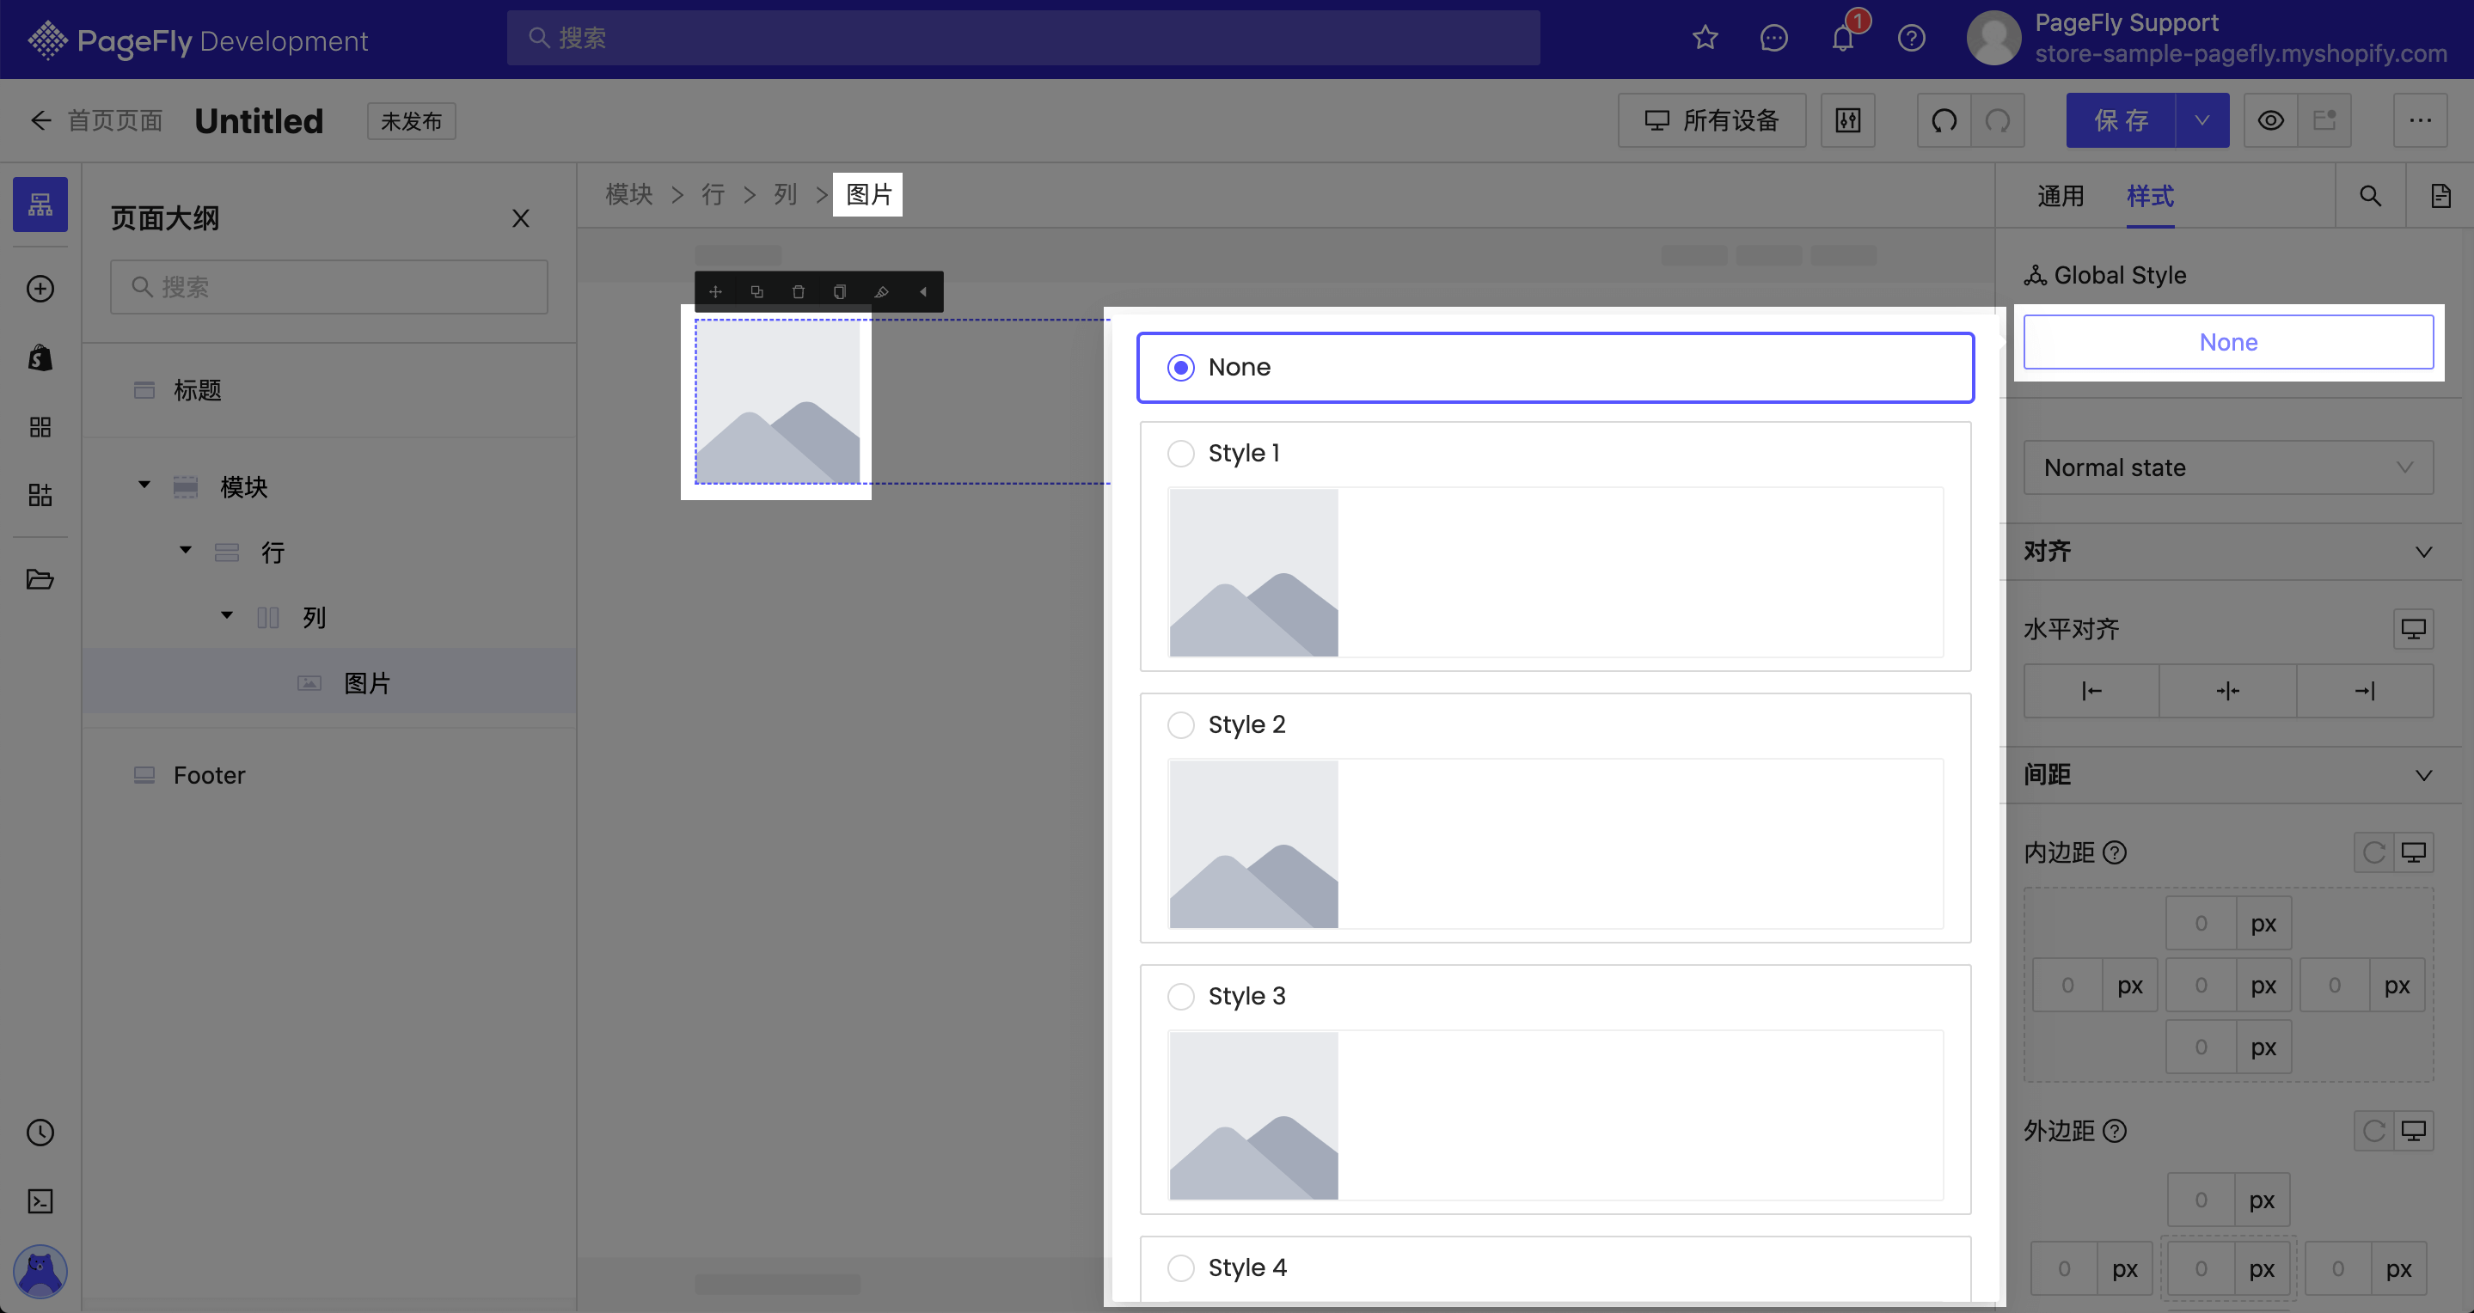Image resolution: width=2474 pixels, height=1313 pixels.
Task: Select the Style 4 radio option
Action: tap(1180, 1268)
